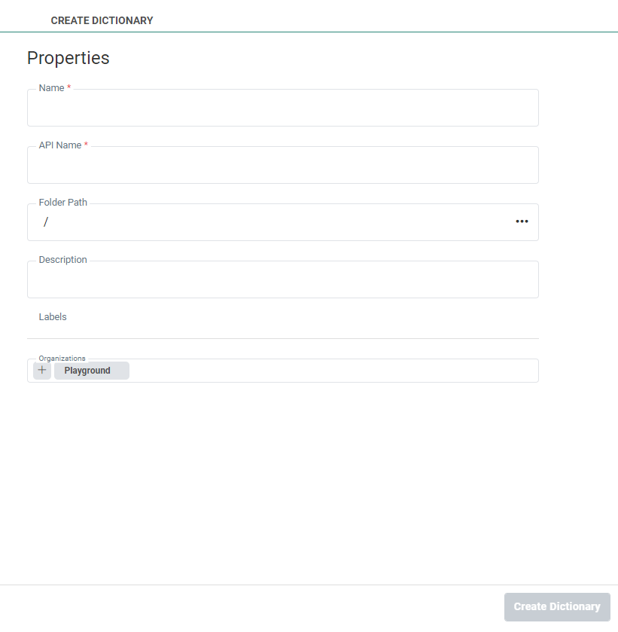Click the 'Description' label text
This screenshot has width=618, height=632.
pos(62,260)
